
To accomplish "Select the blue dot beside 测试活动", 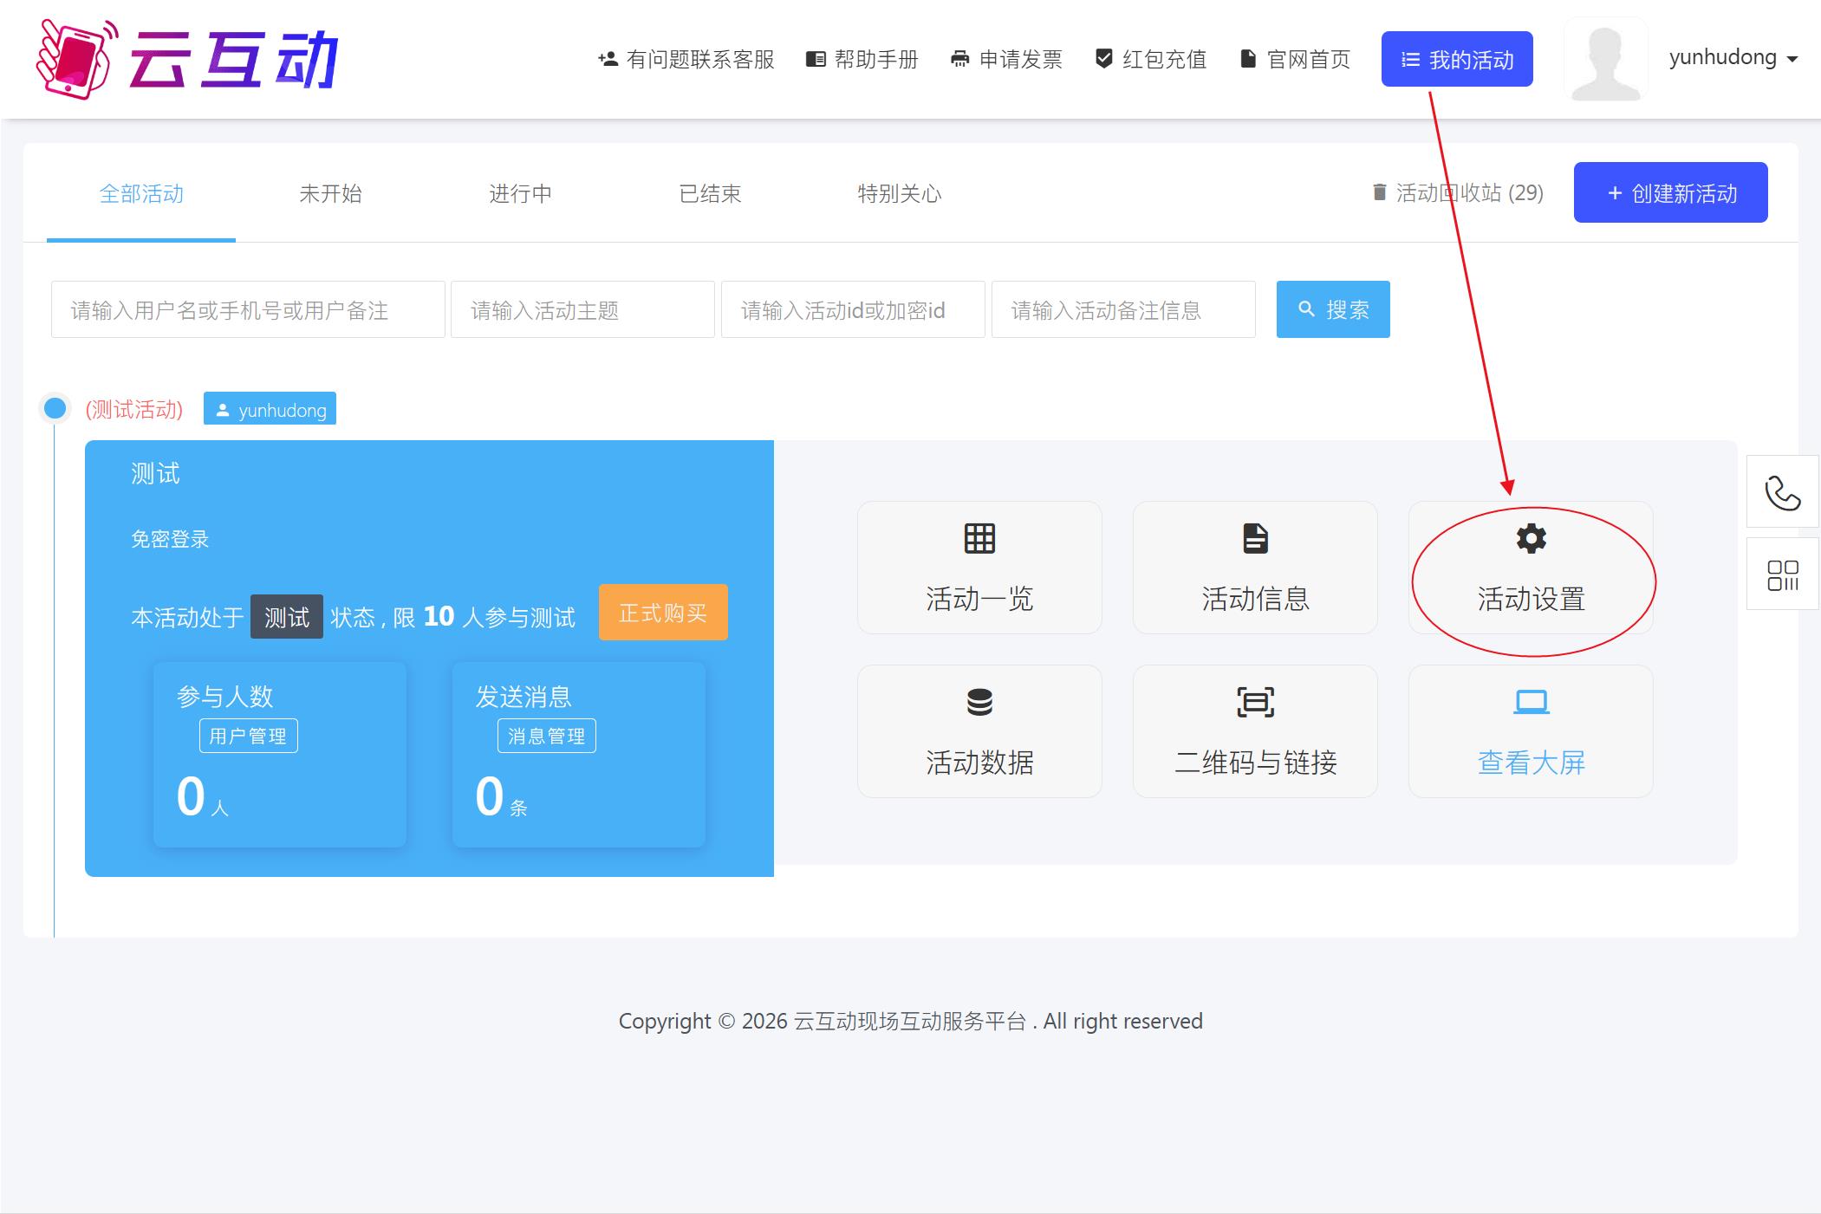I will [x=55, y=407].
